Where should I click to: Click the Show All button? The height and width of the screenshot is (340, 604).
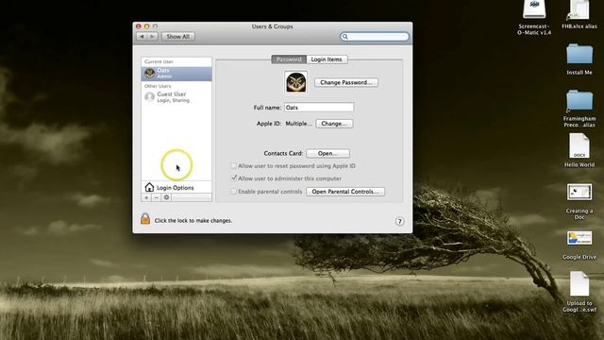[x=178, y=36]
